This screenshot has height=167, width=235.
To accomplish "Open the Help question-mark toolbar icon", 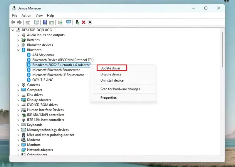I will click(x=45, y=22).
